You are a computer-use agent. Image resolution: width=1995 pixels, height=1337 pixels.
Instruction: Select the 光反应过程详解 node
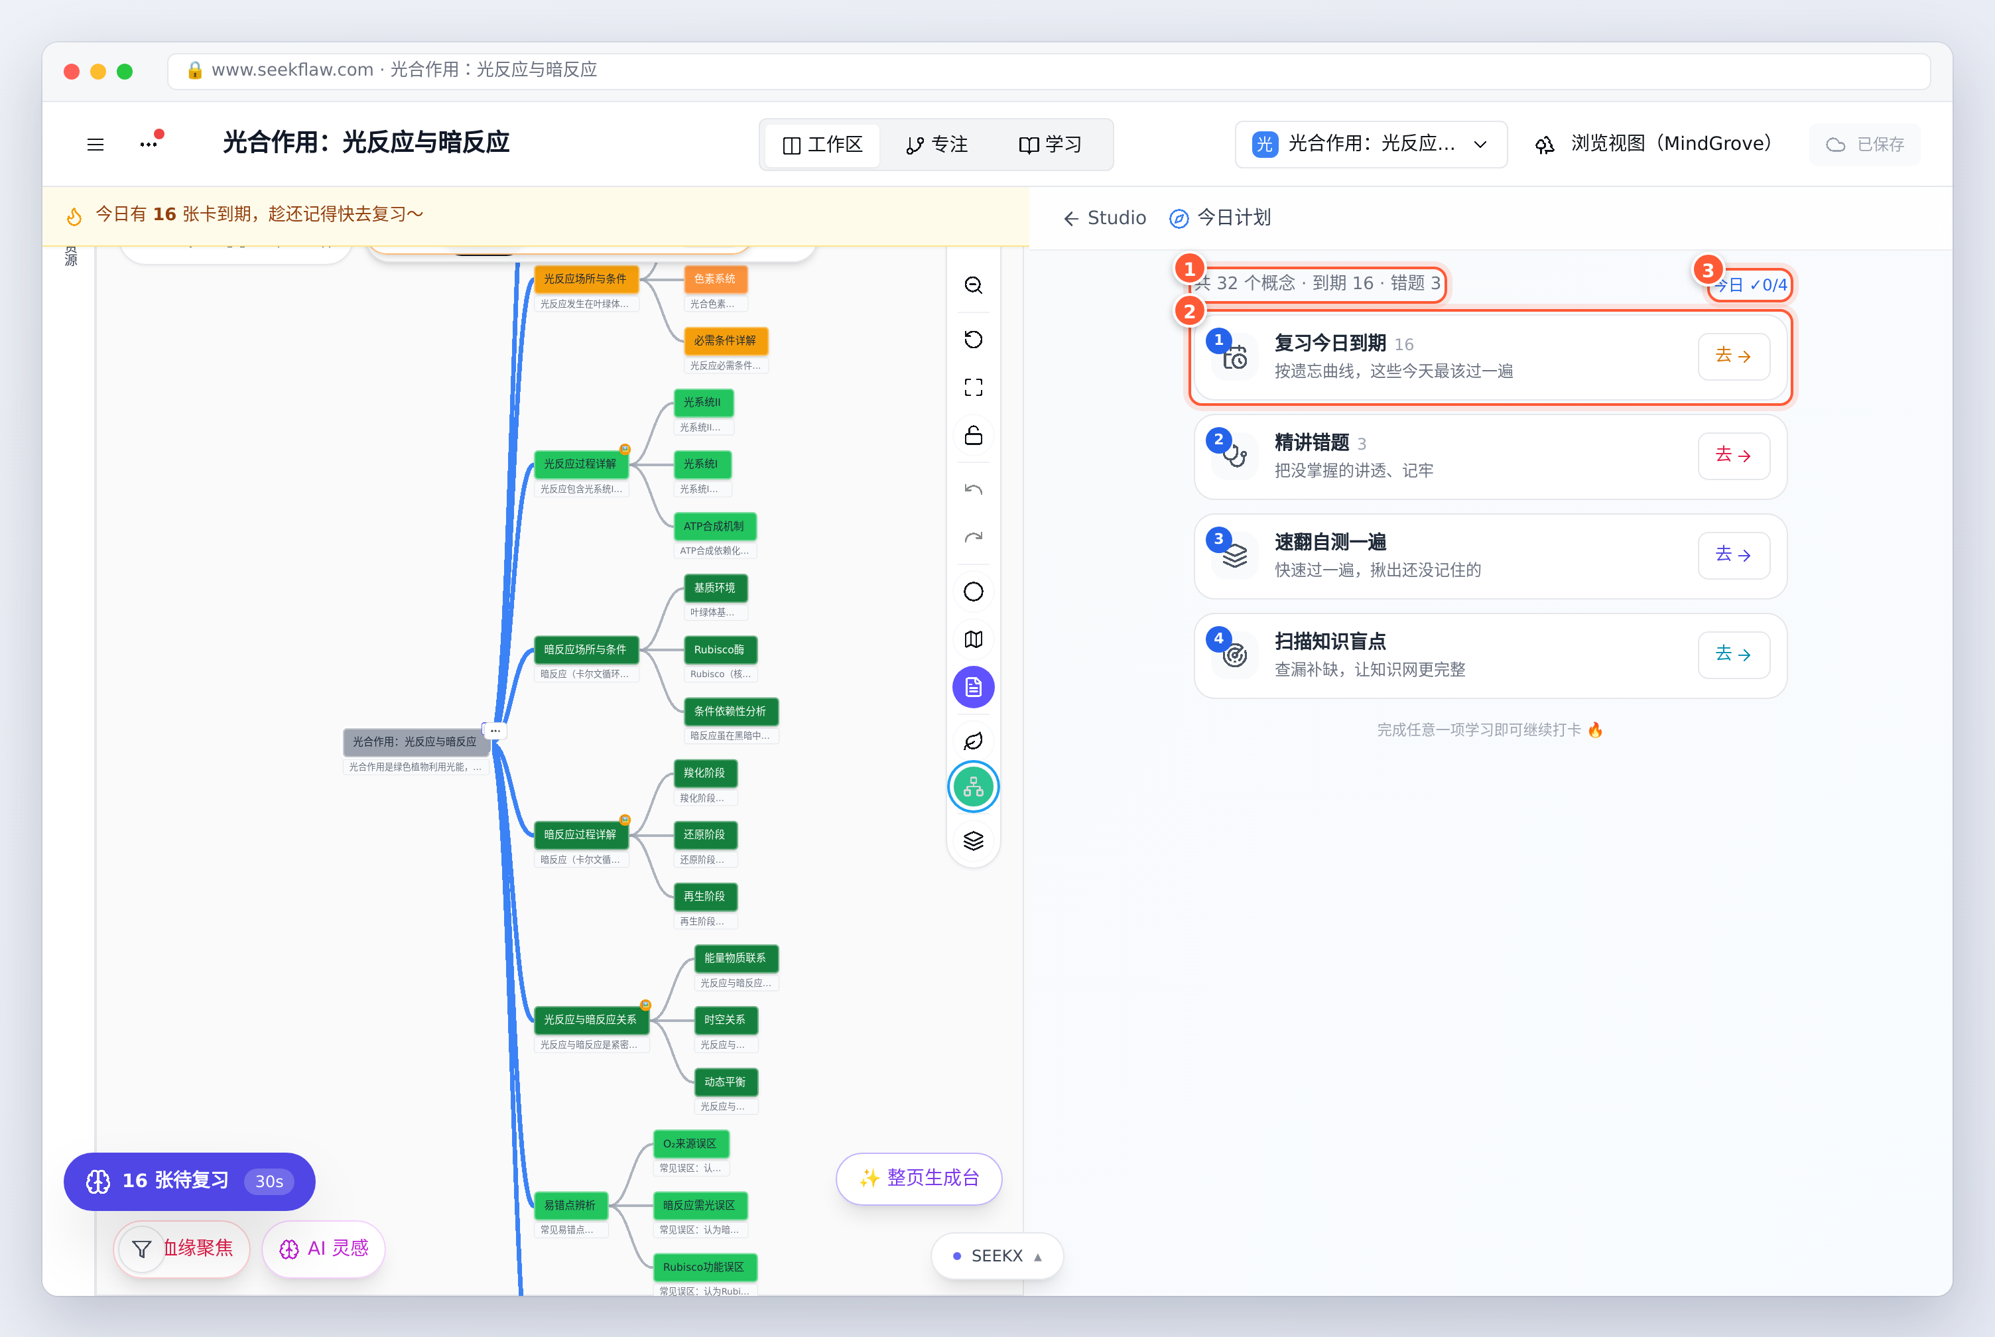tap(580, 465)
